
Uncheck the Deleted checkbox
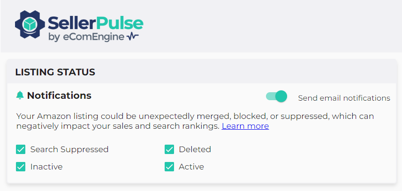(169, 149)
